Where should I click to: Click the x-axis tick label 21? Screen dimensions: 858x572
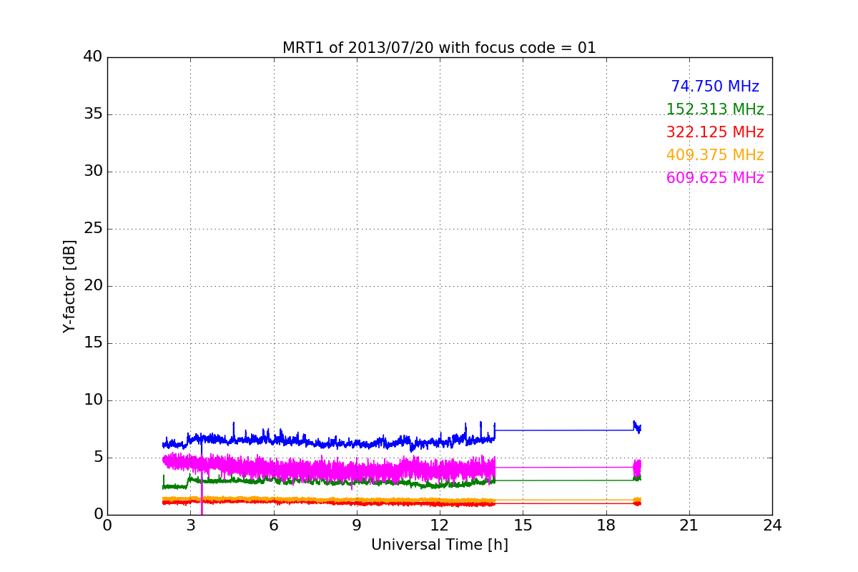689,526
